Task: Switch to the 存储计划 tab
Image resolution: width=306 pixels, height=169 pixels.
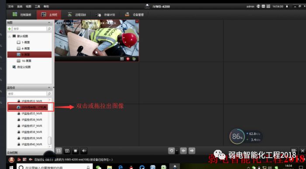Action: (x=105, y=14)
